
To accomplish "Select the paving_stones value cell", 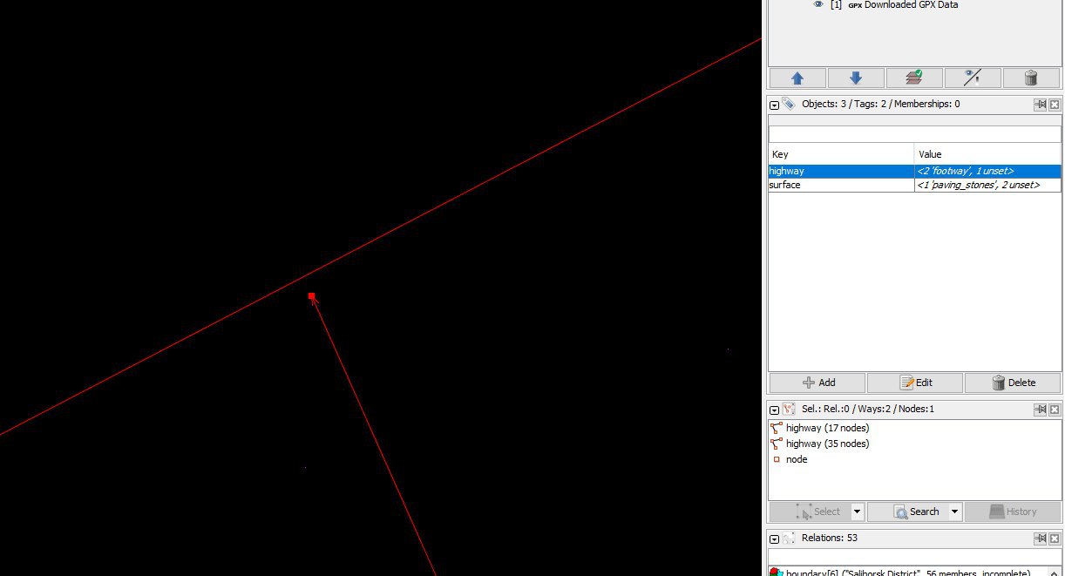I will pyautogui.click(x=987, y=185).
